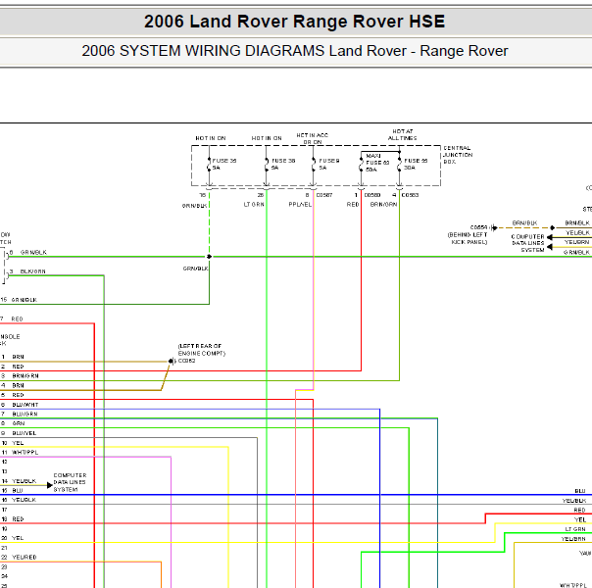Click the "GRN/BLK" label under Fuse 36 pin
The width and height of the screenshot is (592, 588).
point(194,206)
